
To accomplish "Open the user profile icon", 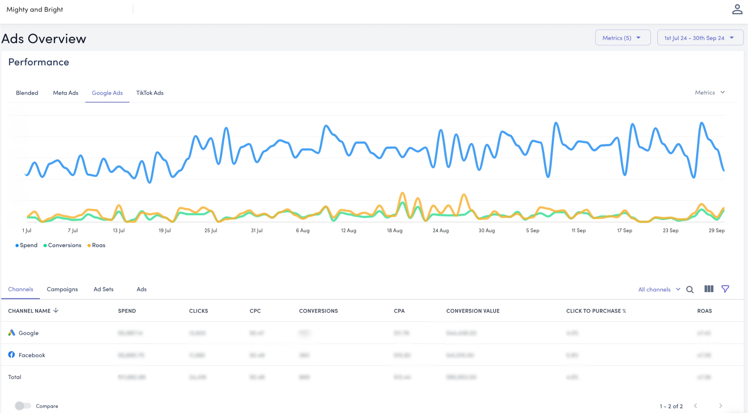I will (737, 9).
